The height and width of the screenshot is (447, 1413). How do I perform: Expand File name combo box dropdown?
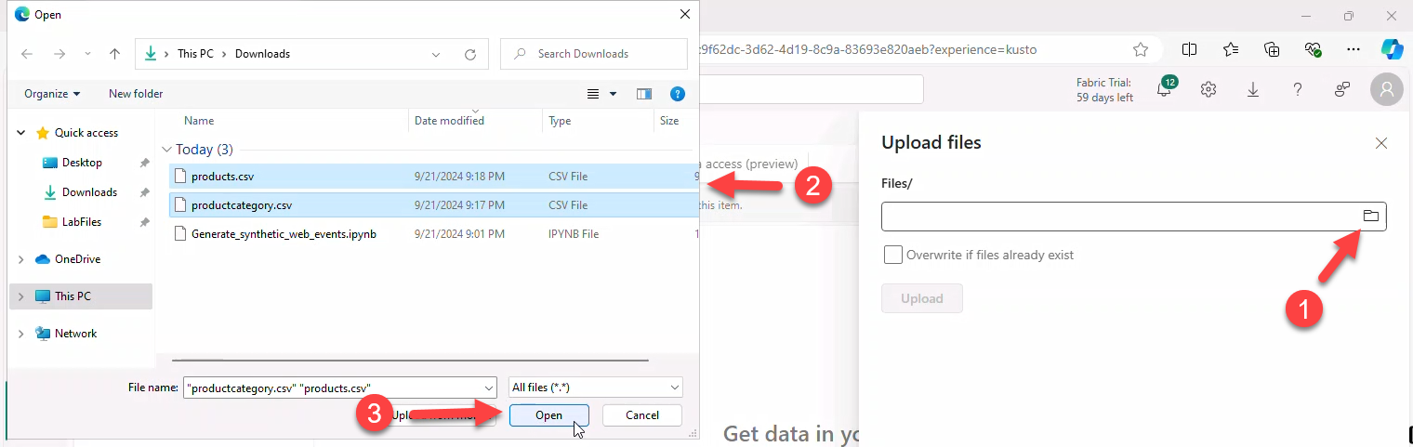[489, 388]
